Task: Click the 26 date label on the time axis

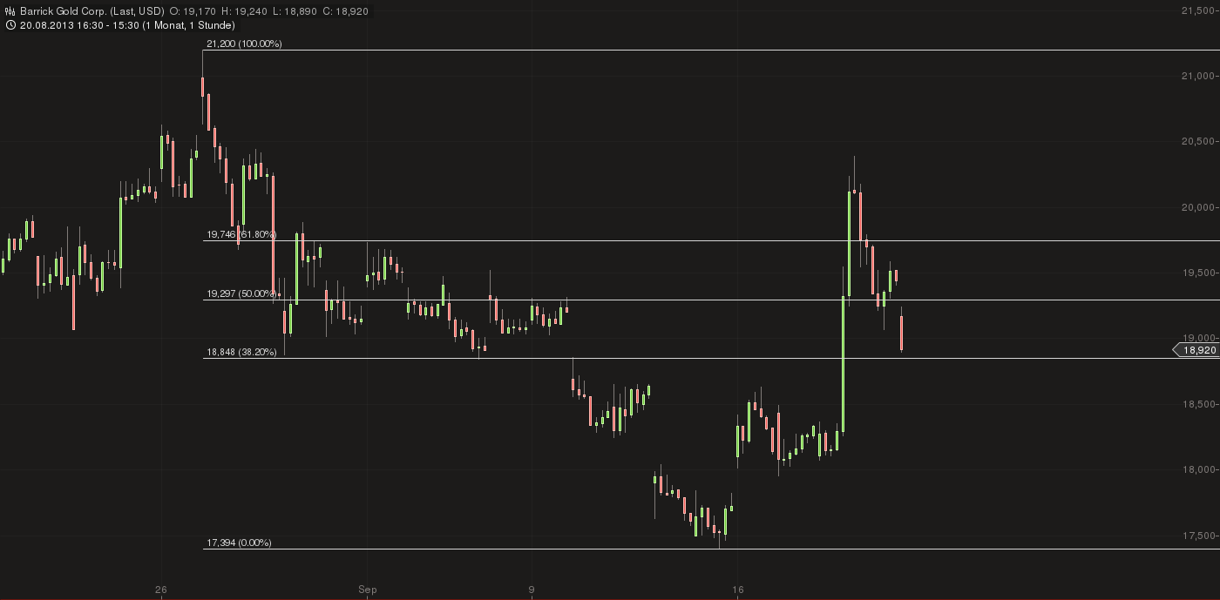Action: coord(160,590)
